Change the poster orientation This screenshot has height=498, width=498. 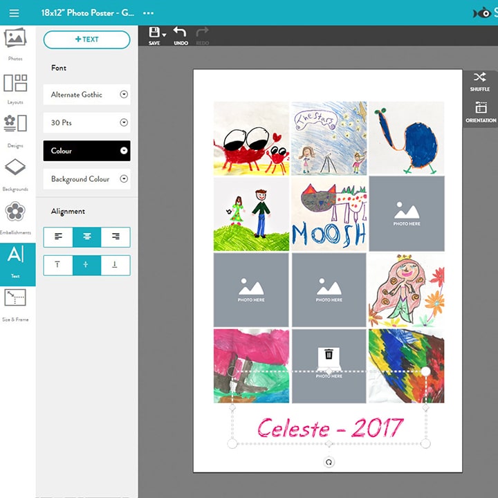[x=481, y=112]
